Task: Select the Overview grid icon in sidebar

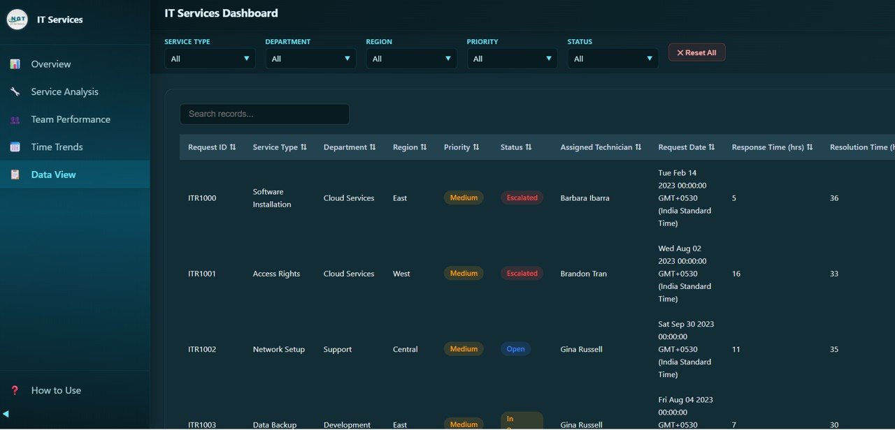Action: click(15, 64)
